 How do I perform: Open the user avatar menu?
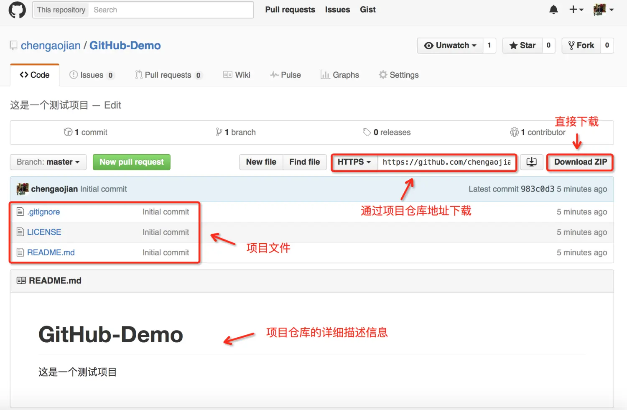click(604, 10)
